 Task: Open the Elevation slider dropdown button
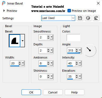click(80, 76)
